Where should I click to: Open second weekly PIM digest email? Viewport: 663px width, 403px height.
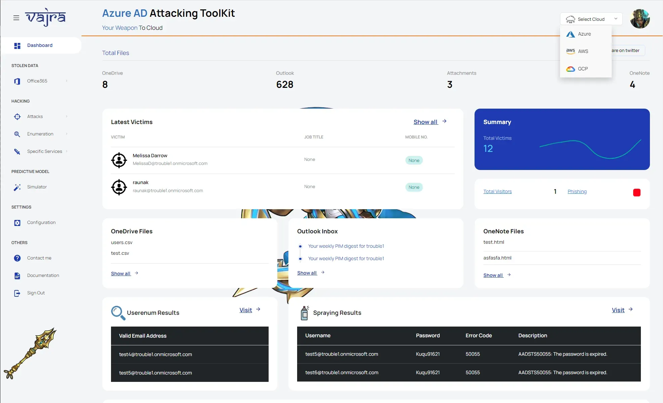pos(346,258)
